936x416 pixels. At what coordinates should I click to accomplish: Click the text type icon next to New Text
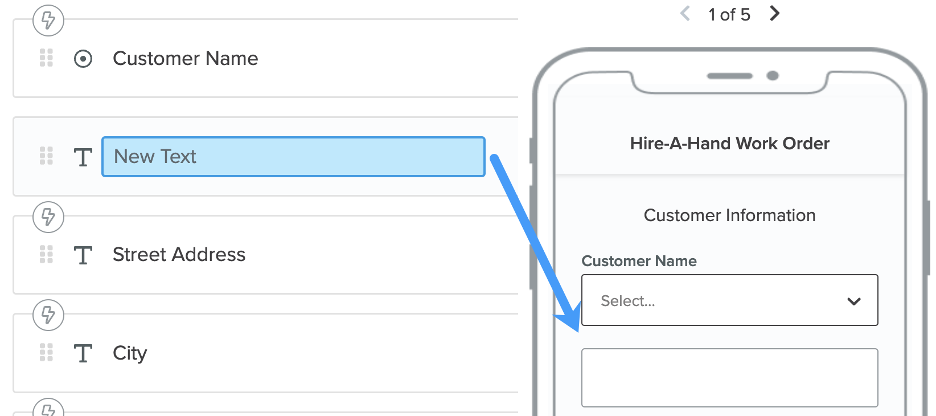83,157
